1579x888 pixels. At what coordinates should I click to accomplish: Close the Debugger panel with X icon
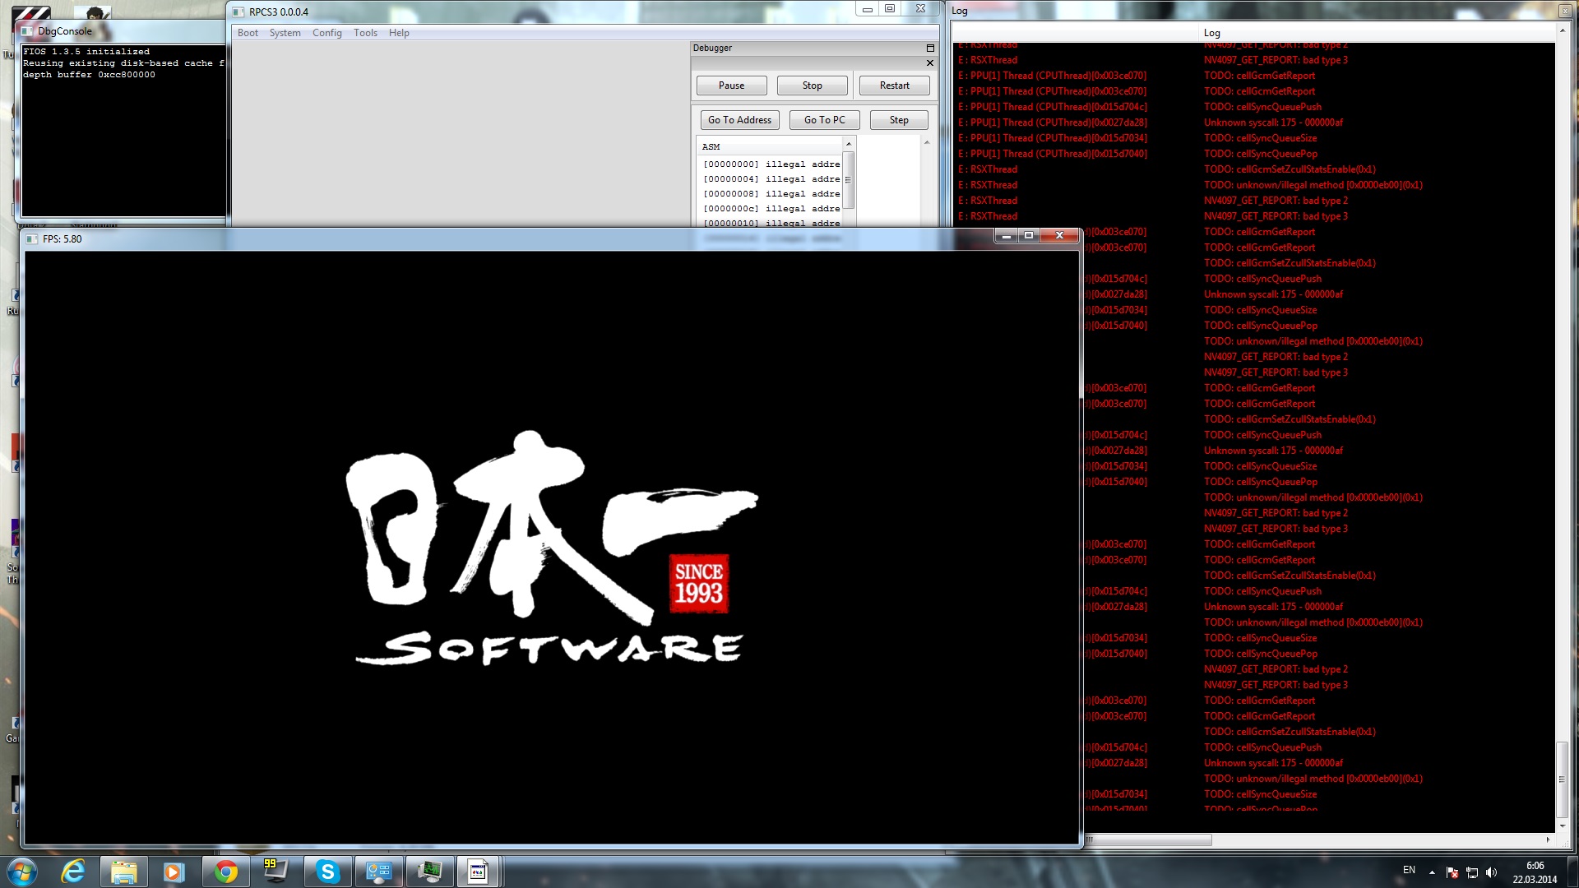930,63
